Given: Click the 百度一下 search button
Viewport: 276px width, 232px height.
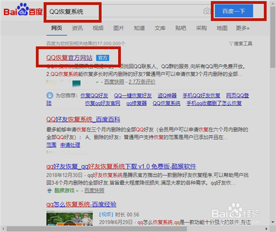Looking at the screenshot, I should coord(233,11).
